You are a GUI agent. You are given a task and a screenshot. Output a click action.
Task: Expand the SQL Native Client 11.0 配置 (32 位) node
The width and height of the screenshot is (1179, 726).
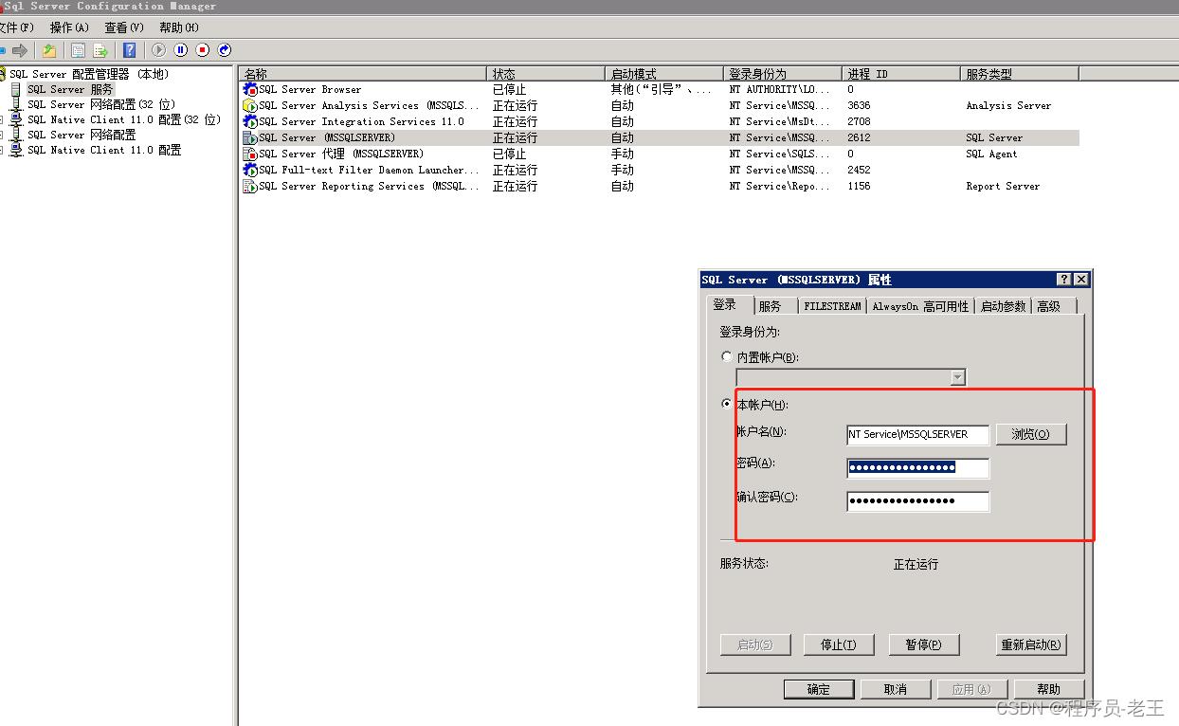click(2, 120)
